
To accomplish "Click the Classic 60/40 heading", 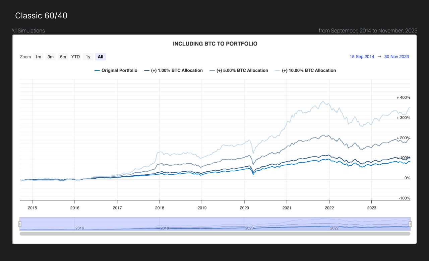I will pyautogui.click(x=41, y=16).
